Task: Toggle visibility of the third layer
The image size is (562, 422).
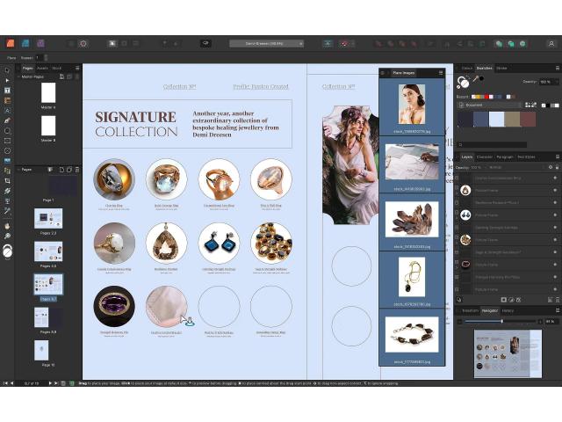Action: point(555,202)
